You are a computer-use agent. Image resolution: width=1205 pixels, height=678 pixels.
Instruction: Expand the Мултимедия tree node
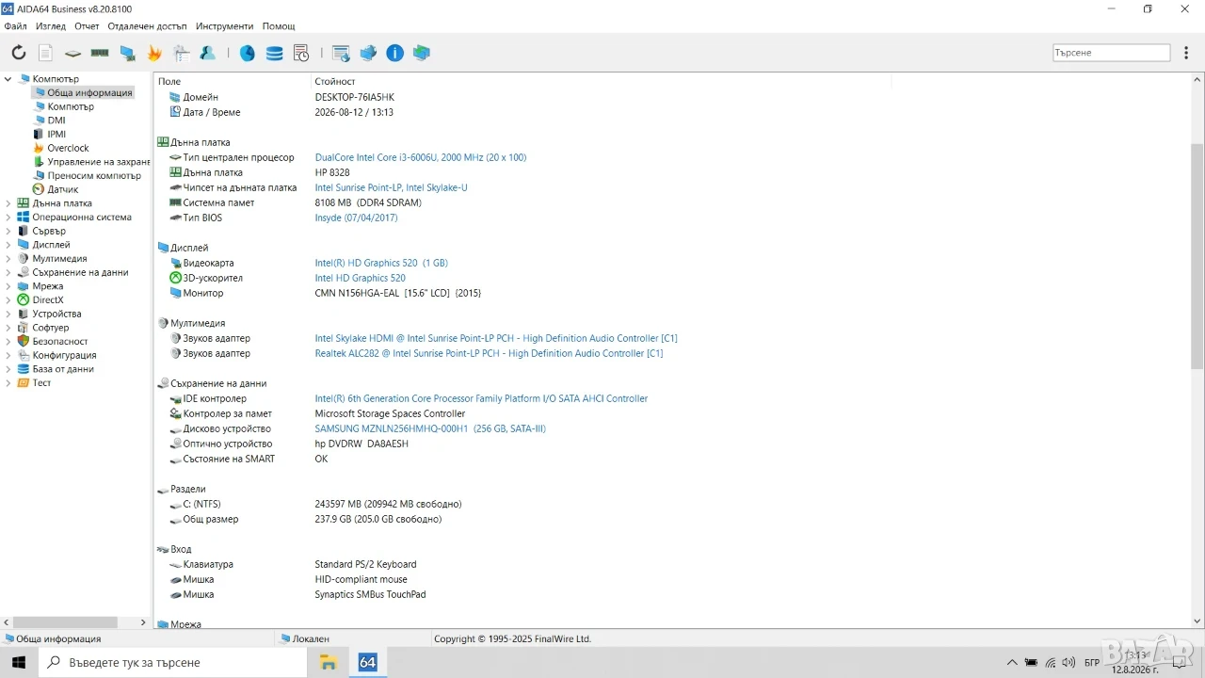click(x=8, y=259)
